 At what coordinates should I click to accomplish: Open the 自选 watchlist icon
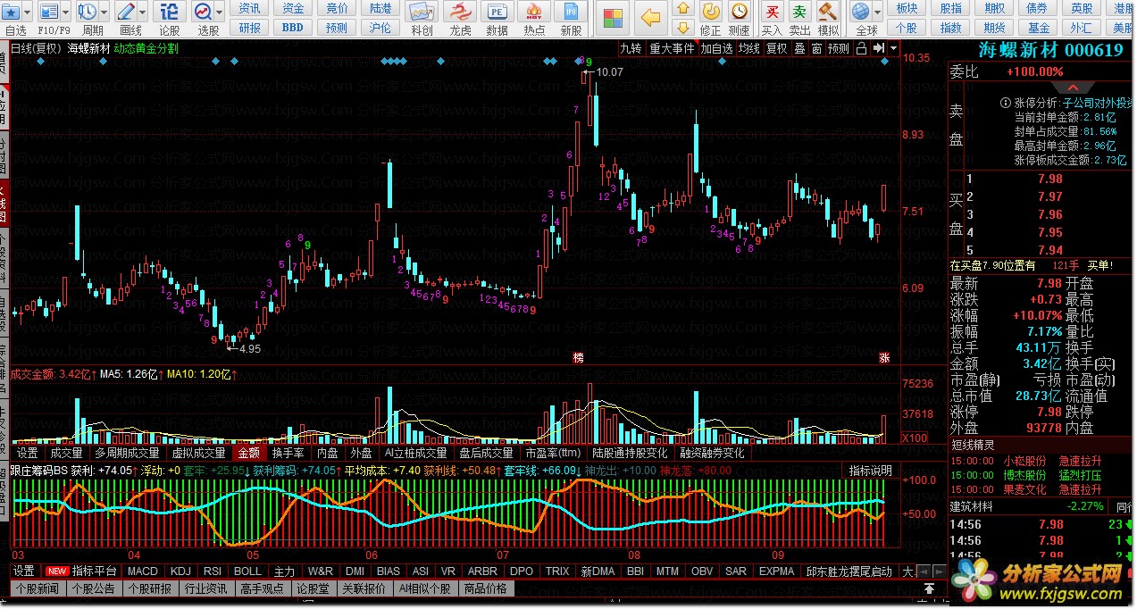click(13, 12)
